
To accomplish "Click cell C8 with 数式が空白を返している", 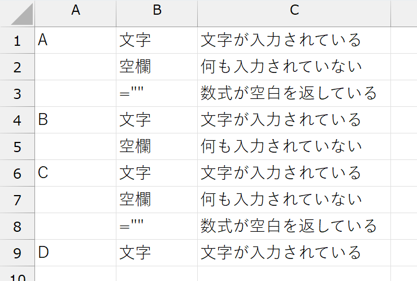I will tap(294, 227).
